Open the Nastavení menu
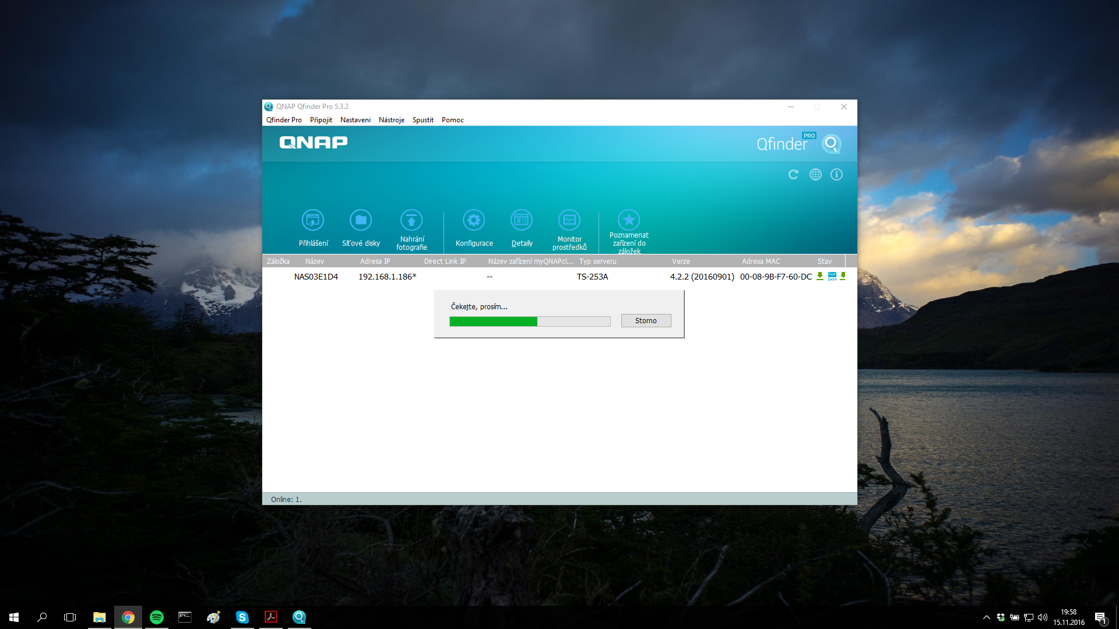 (x=356, y=120)
